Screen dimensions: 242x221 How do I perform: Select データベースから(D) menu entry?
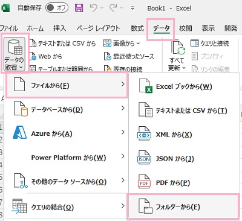tap(66, 109)
